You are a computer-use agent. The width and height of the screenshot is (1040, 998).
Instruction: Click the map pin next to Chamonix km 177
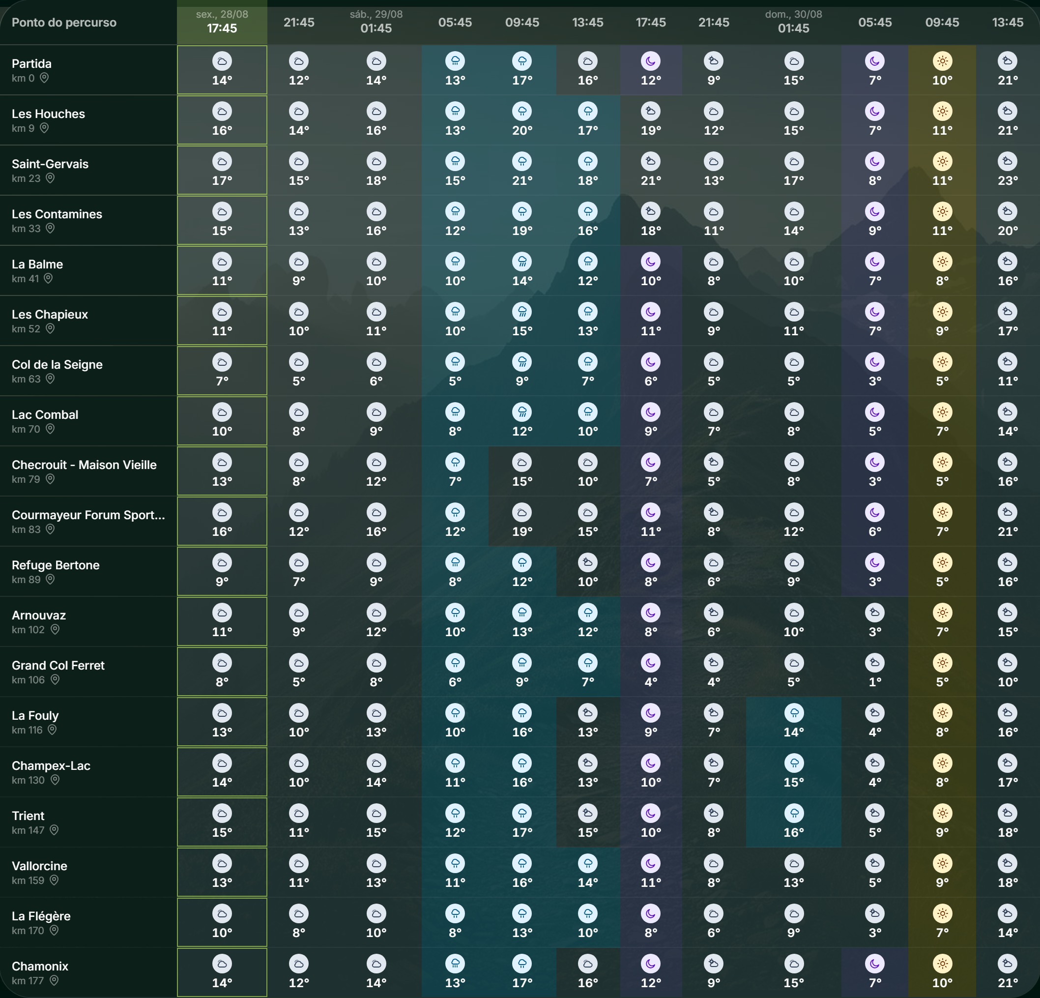tap(54, 981)
